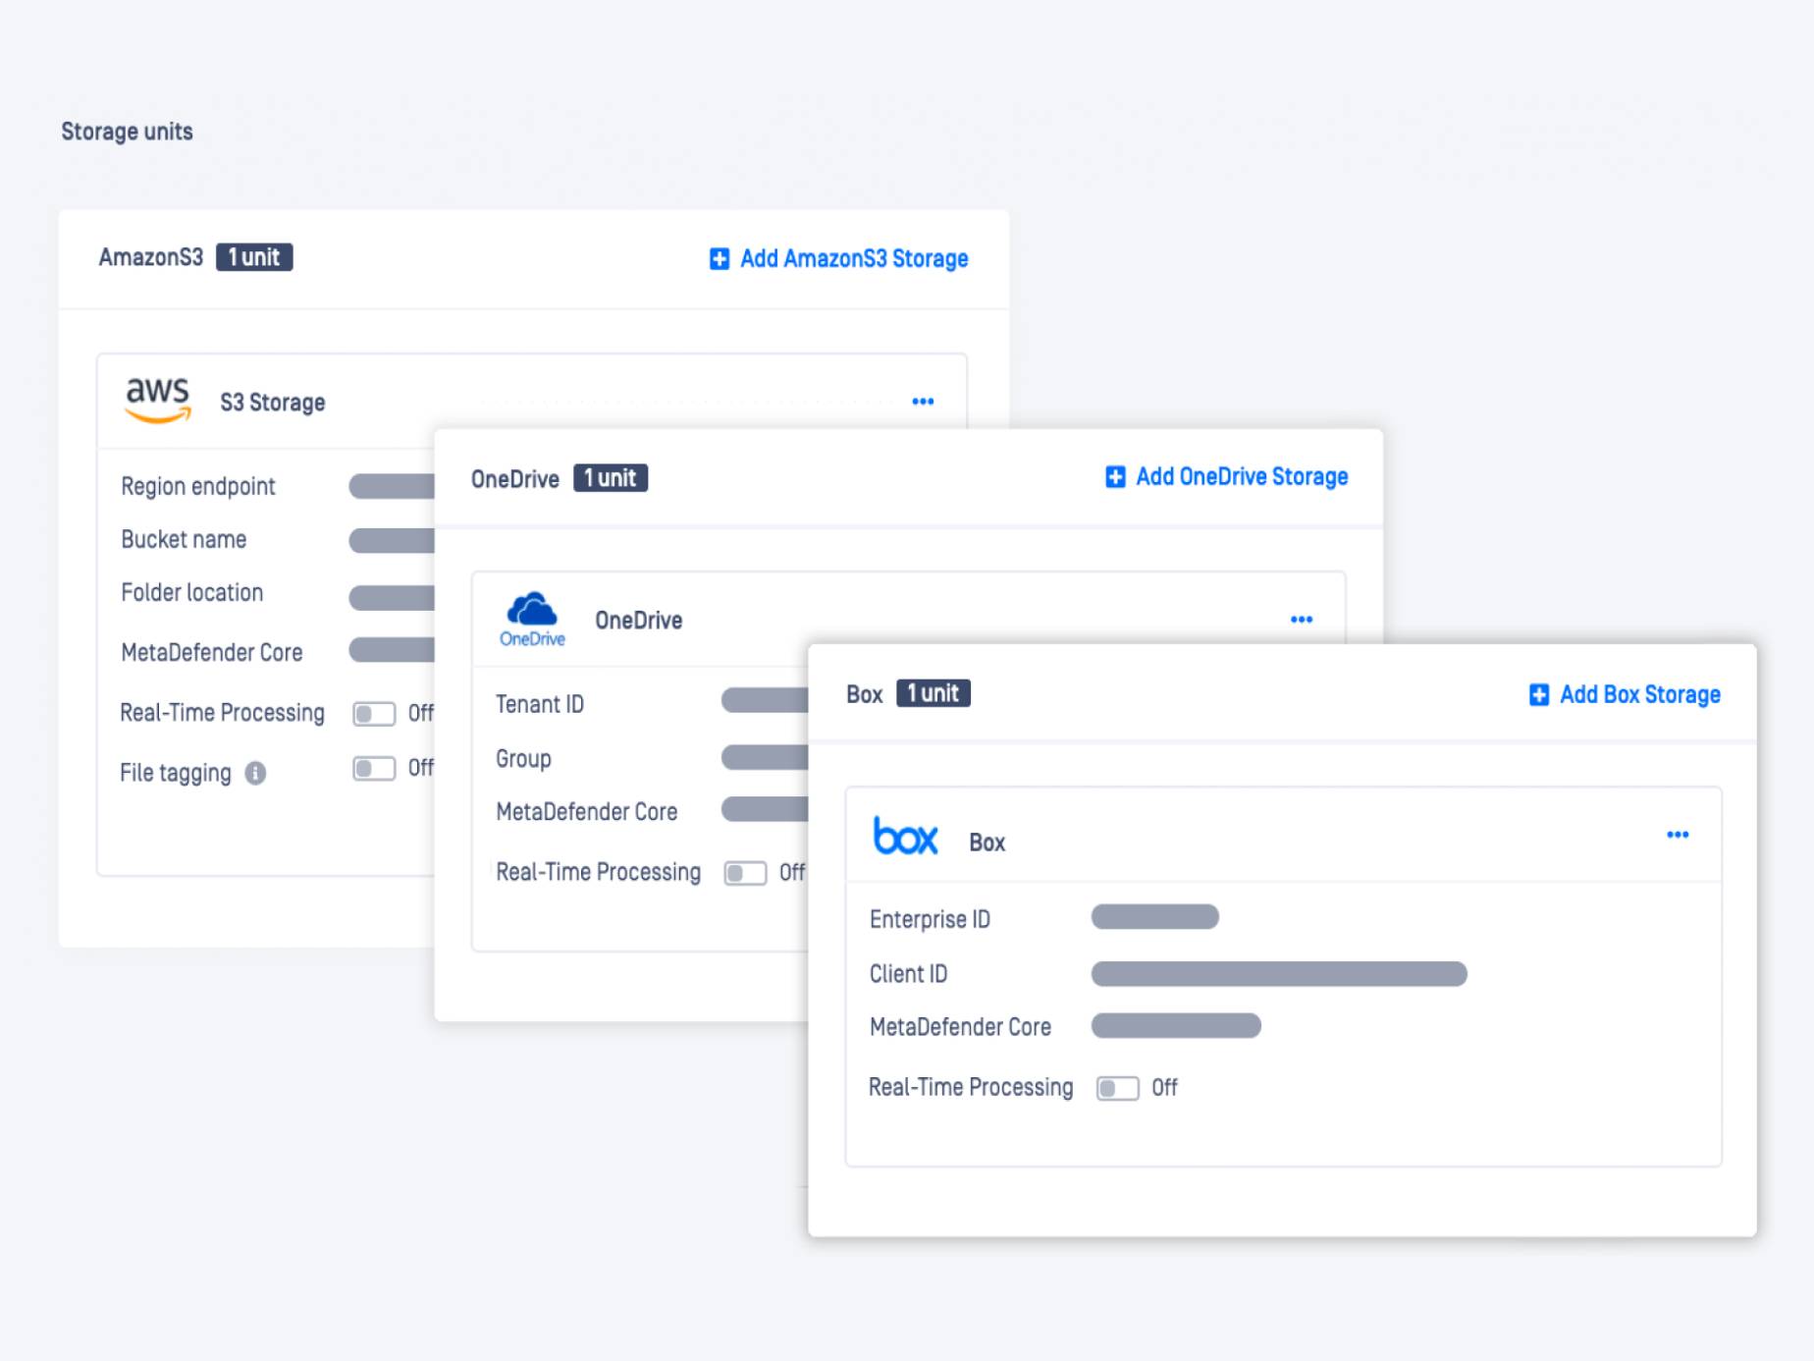Turn on Real-Time Processing for OneDrive
1814x1361 pixels.
[745, 873]
